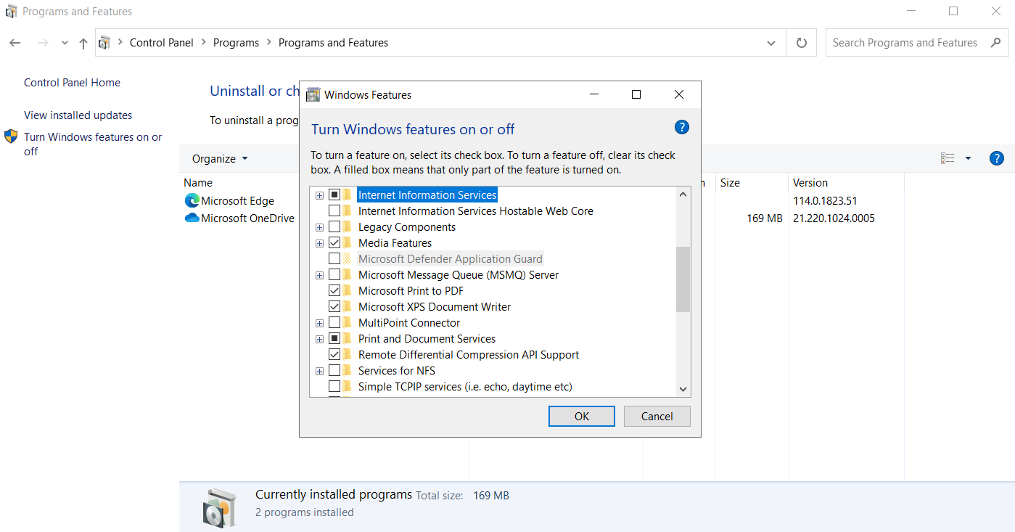1015x532 pixels.
Task: Click the forward navigation arrow
Action: tap(43, 43)
